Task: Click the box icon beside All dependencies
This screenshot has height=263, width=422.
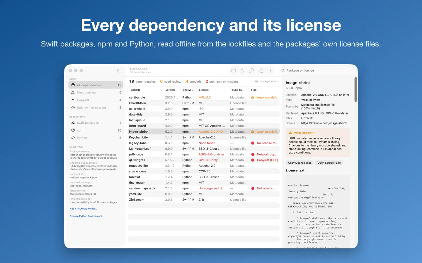Action: tap(73, 85)
